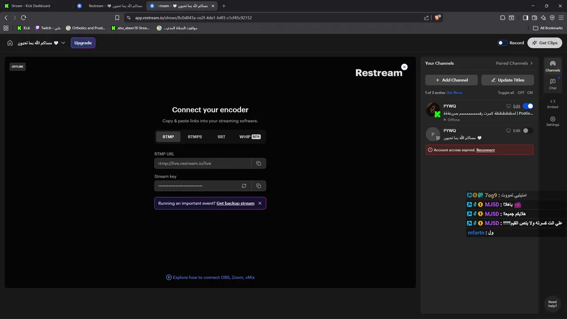567x319 pixels.
Task: Click the OFFLINE status badge
Action: [18, 66]
